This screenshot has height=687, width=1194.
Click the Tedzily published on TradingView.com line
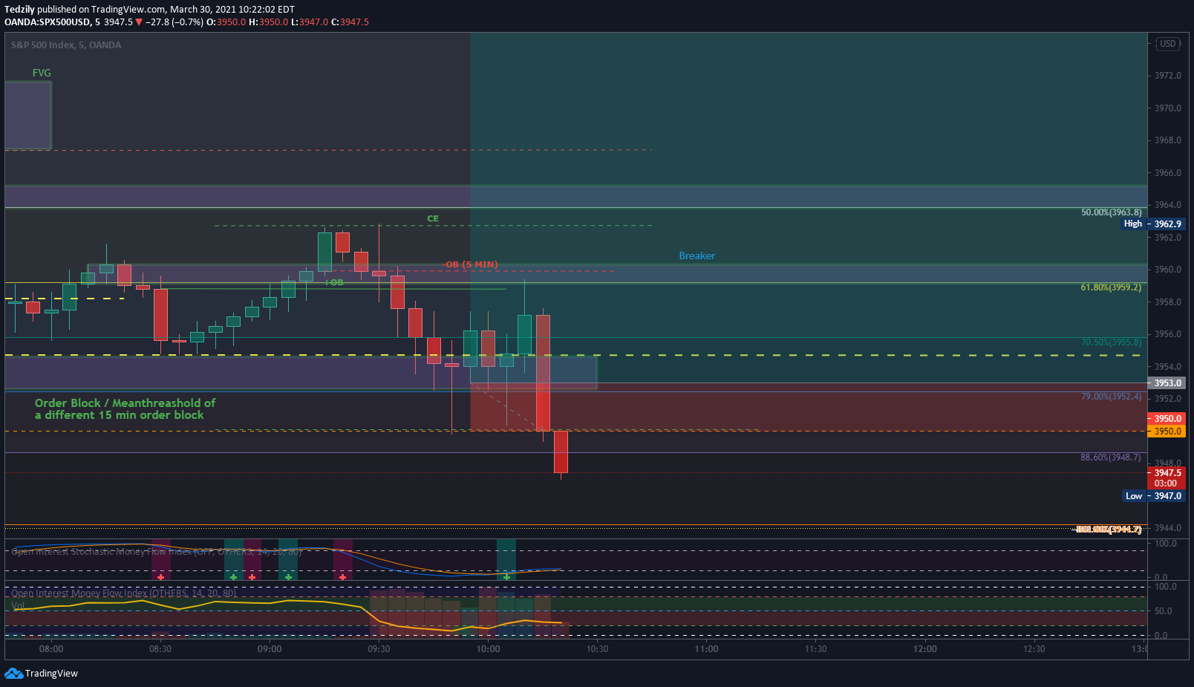(x=149, y=10)
